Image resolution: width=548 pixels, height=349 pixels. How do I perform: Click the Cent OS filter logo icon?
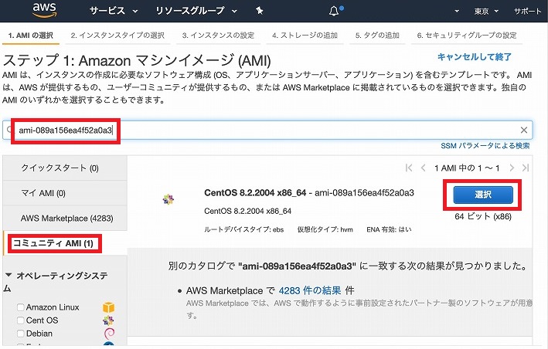(x=108, y=320)
